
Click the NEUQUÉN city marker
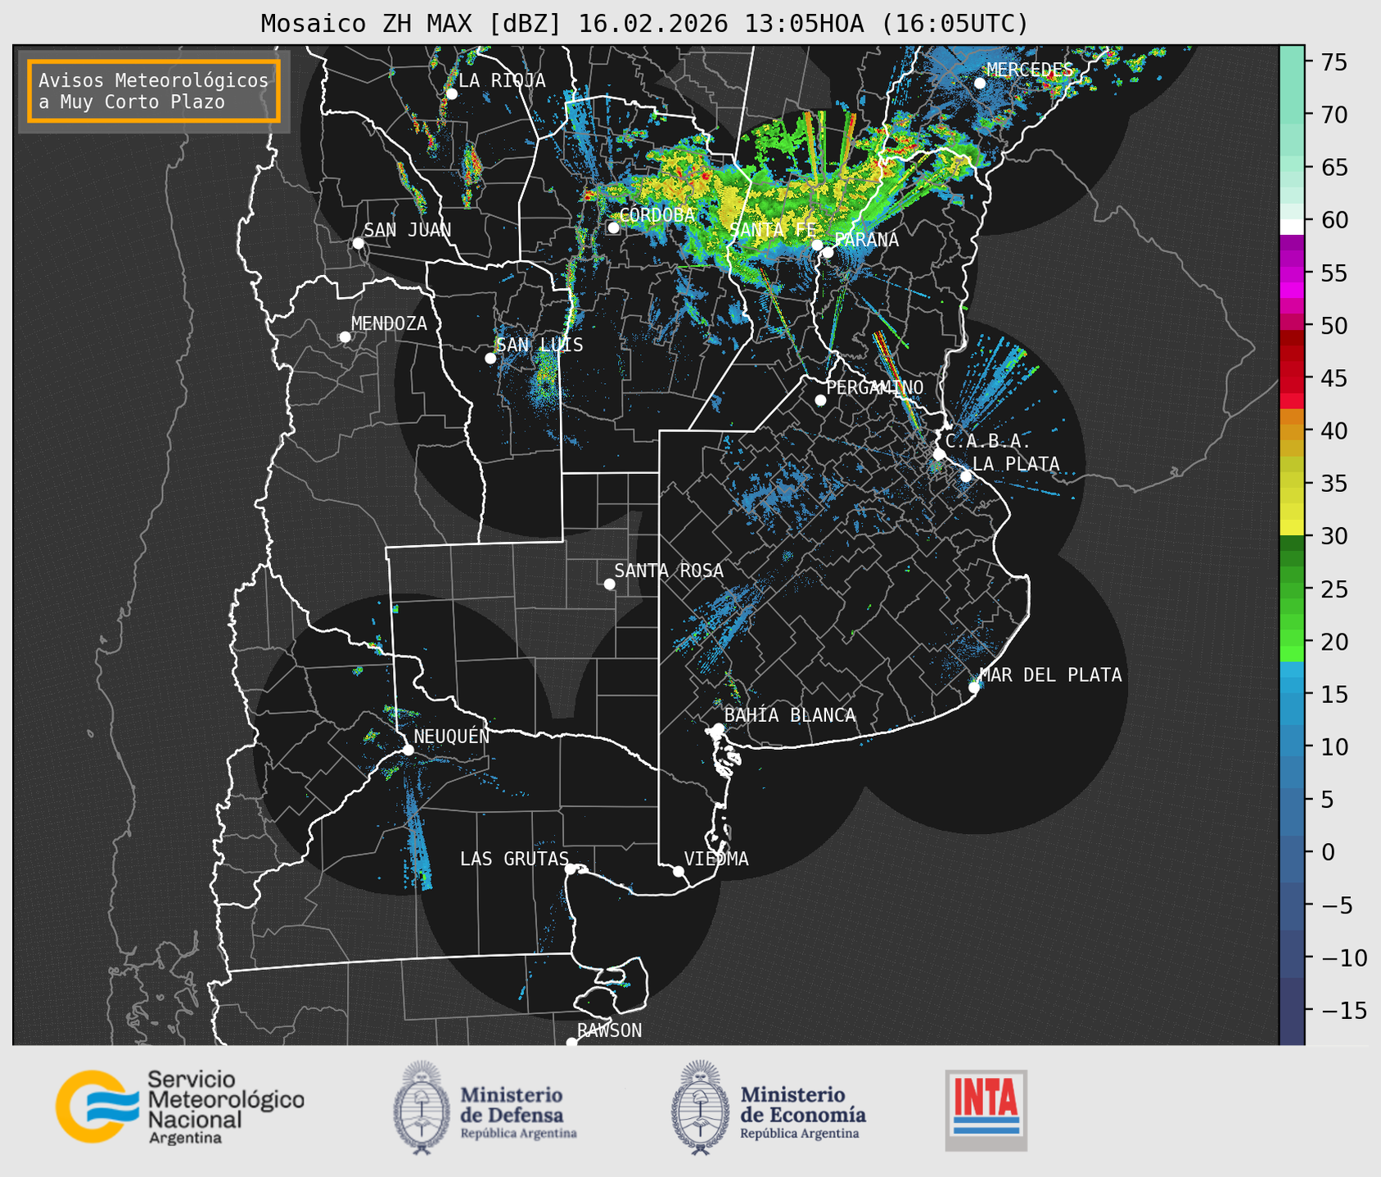(x=408, y=750)
